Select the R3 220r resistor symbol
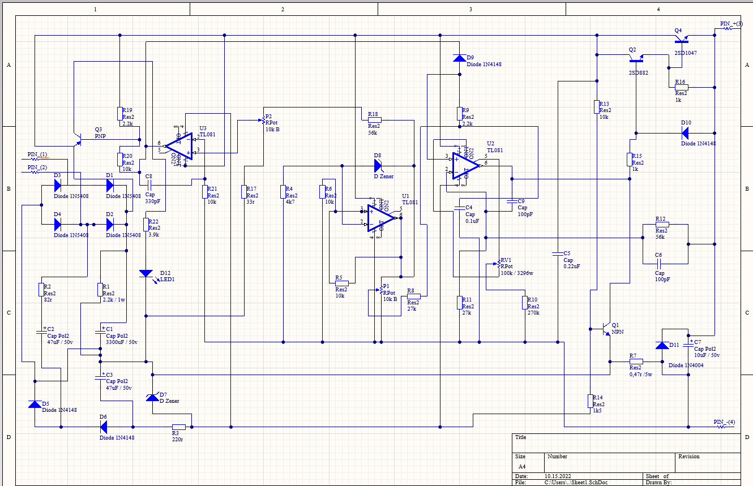The width and height of the screenshot is (753, 486). (x=179, y=427)
